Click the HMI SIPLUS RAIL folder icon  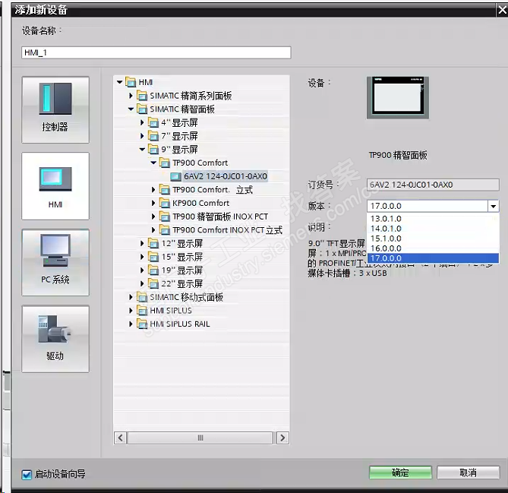coord(142,324)
